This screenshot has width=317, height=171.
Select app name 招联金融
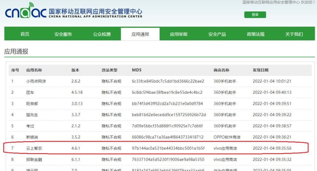click(34, 160)
